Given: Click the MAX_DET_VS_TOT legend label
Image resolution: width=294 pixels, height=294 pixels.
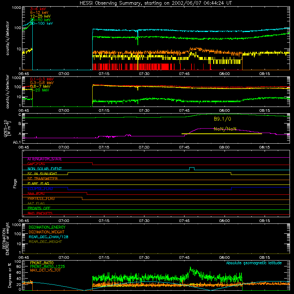Looking at the screenshot, I should 46,270.
